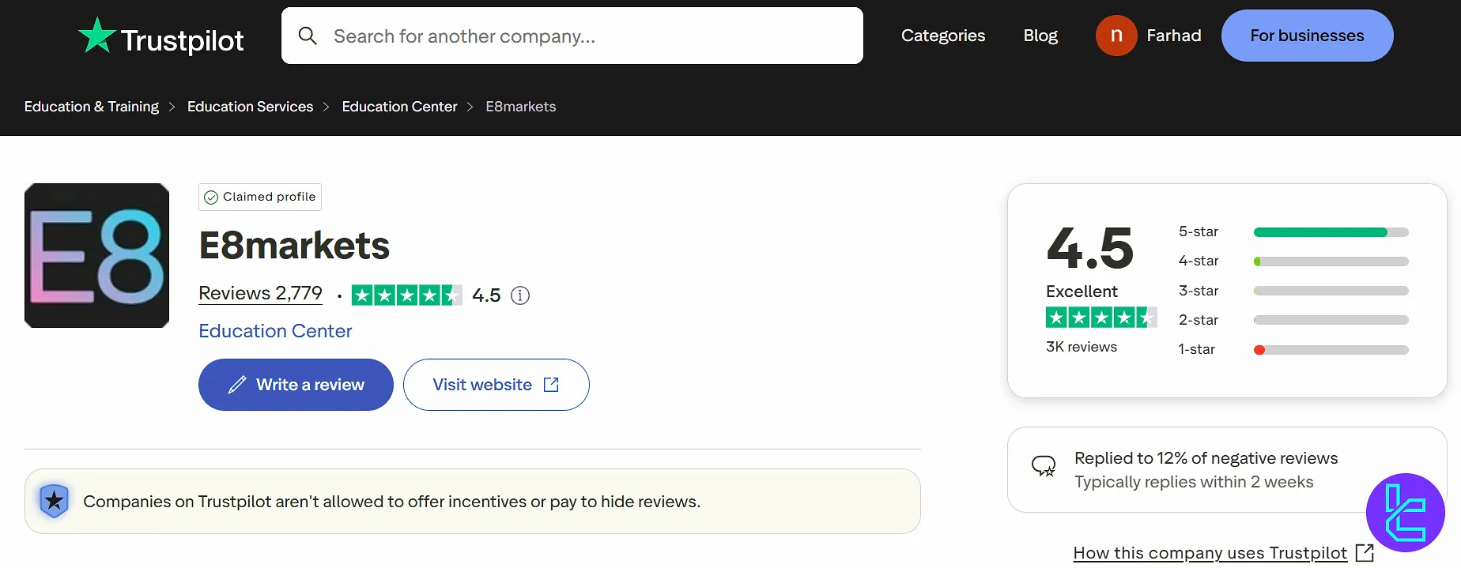
Task: Expand the Education Services breadcrumb
Action: click(250, 106)
